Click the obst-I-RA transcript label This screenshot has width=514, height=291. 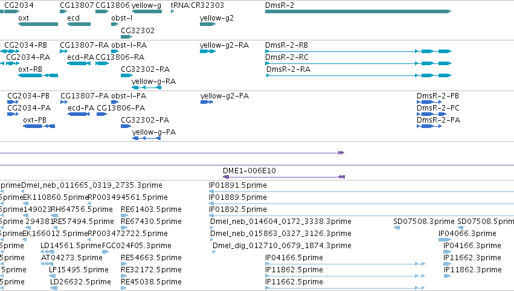[x=129, y=45]
